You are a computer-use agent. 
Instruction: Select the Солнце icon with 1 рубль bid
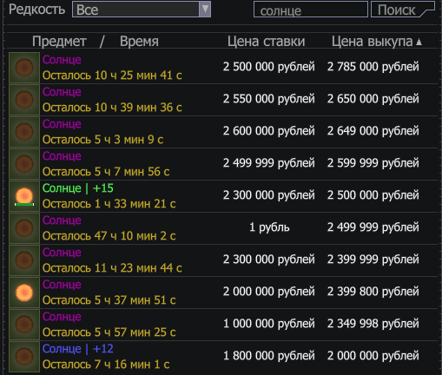[24, 228]
